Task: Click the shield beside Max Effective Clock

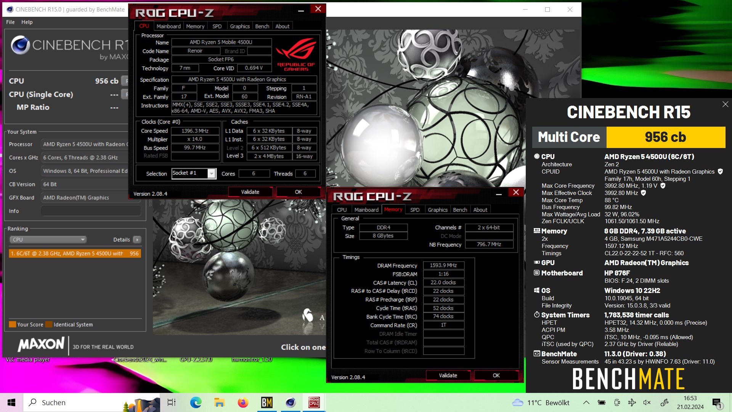Action: 644,193
